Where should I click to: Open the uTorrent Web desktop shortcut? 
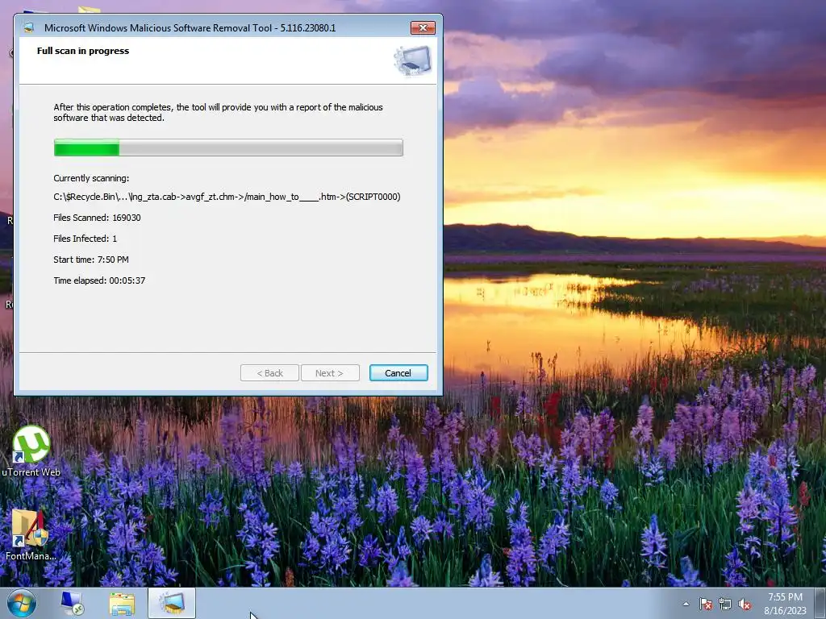point(31,451)
